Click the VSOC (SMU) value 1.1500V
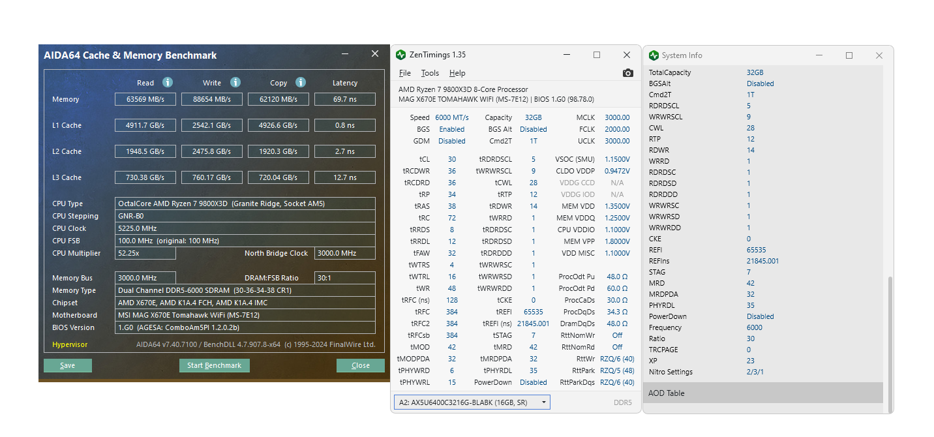Screen dimensions: 934x437 (x=617, y=159)
